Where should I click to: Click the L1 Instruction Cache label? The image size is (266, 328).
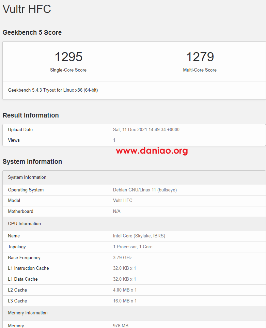pyautogui.click(x=29, y=268)
